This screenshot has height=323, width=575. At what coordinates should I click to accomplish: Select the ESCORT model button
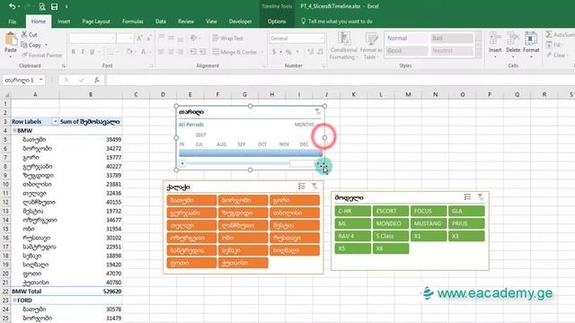(391, 211)
